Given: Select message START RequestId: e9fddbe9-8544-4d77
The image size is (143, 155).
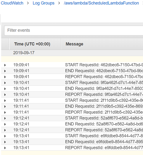Looking at the screenshot, I should pos(104,136).
